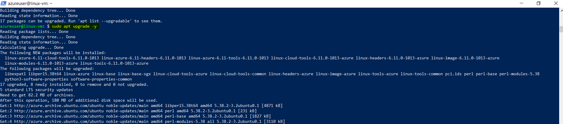Open the PowerShell icon system menu
Screen dimensions: 563x124
tap(4, 3)
